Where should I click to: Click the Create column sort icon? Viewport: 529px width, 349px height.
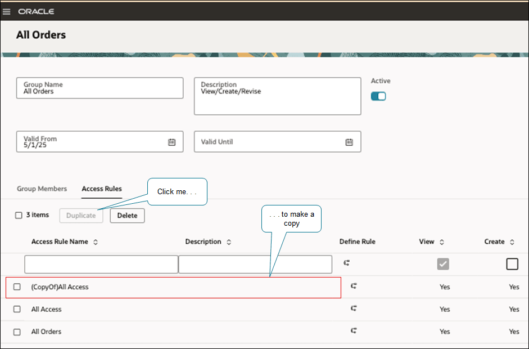(512, 241)
